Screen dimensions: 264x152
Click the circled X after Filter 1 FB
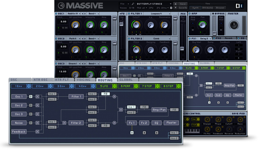[x=114, y=97]
